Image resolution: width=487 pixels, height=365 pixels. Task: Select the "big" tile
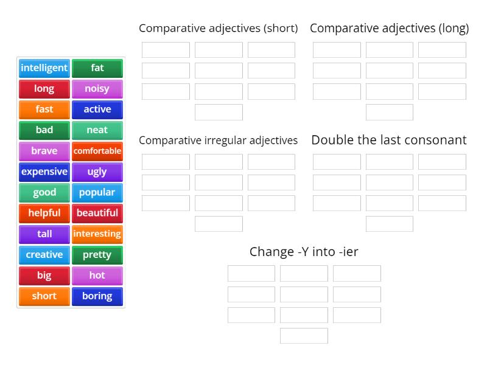point(44,276)
